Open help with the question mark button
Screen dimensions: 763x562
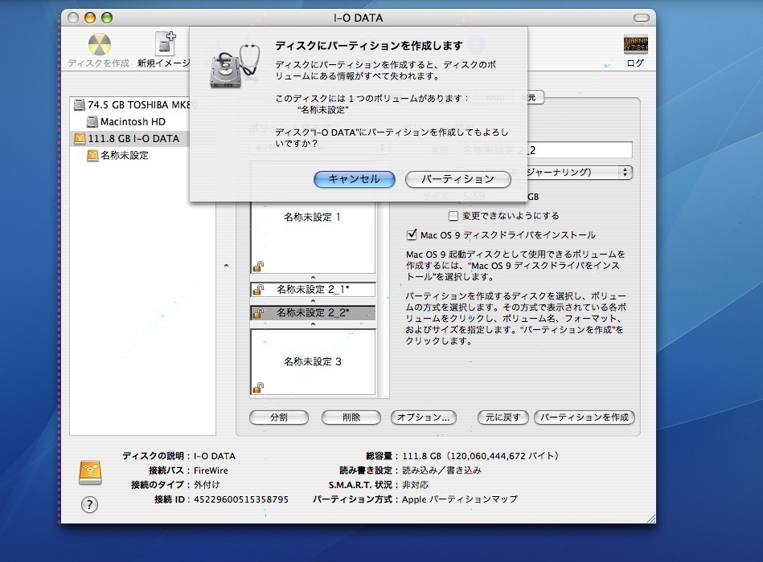[89, 505]
